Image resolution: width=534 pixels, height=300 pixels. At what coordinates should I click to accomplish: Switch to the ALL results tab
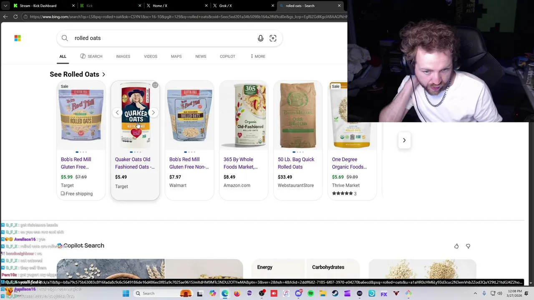click(63, 56)
